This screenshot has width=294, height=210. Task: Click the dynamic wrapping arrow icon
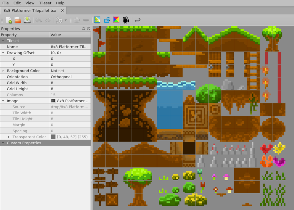137,20
